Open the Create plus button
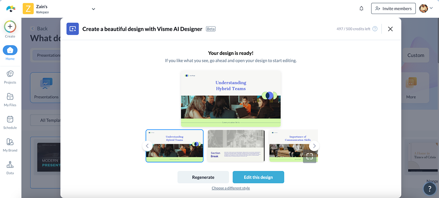This screenshot has height=198, width=439. [x=10, y=26]
